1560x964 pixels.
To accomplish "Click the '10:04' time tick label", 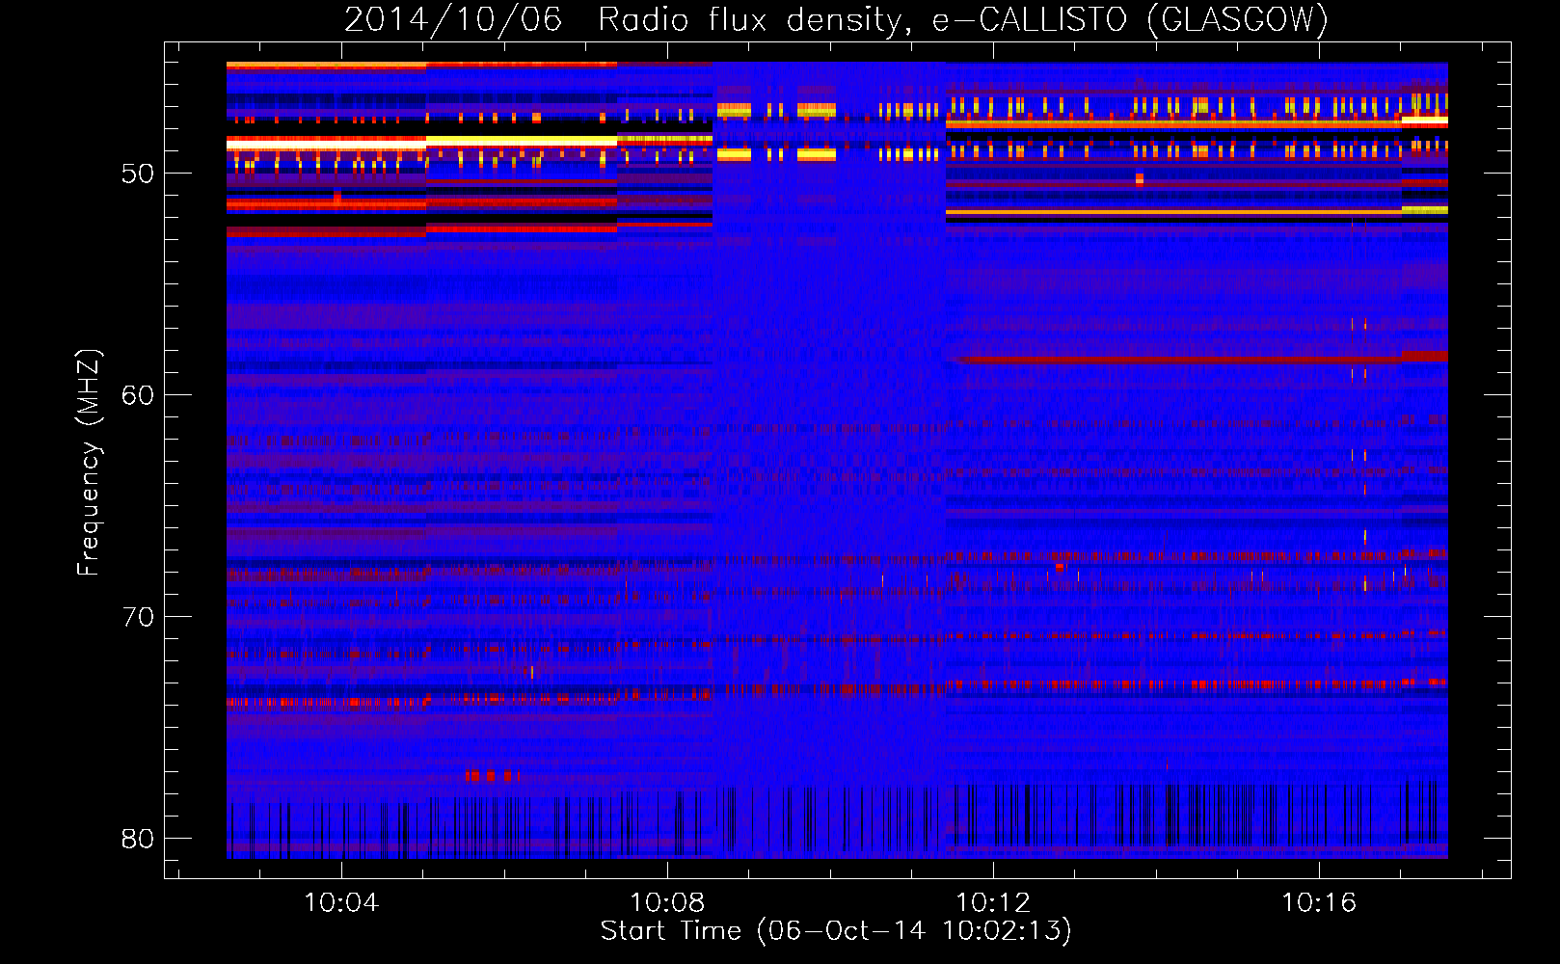I will pyautogui.click(x=341, y=903).
